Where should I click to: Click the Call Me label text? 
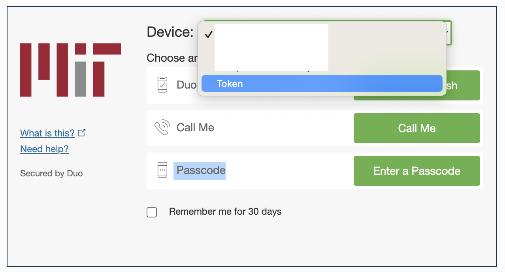tap(195, 128)
